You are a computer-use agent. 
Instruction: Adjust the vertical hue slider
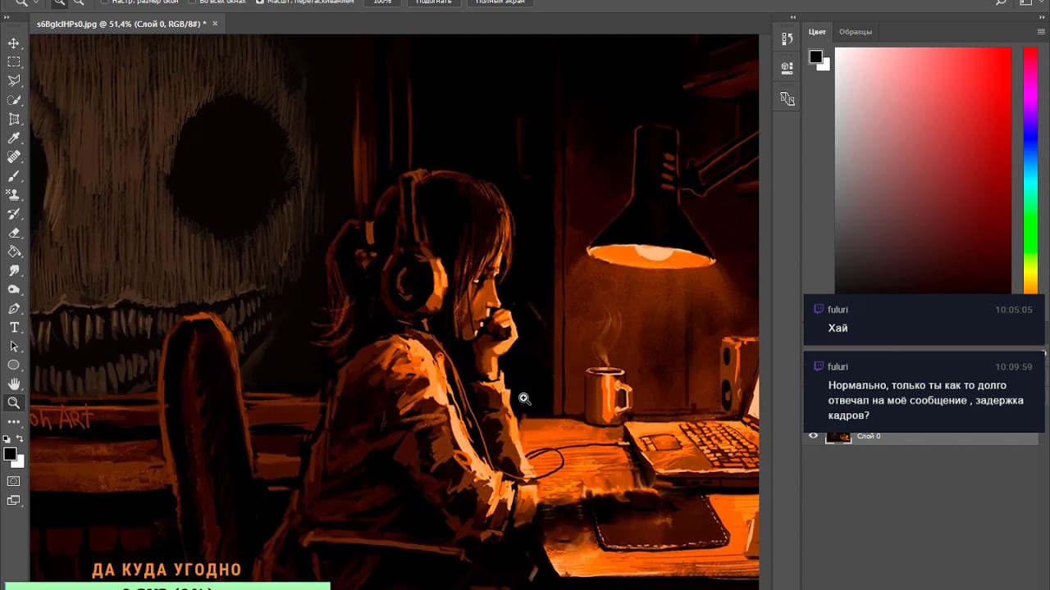coord(1030,170)
